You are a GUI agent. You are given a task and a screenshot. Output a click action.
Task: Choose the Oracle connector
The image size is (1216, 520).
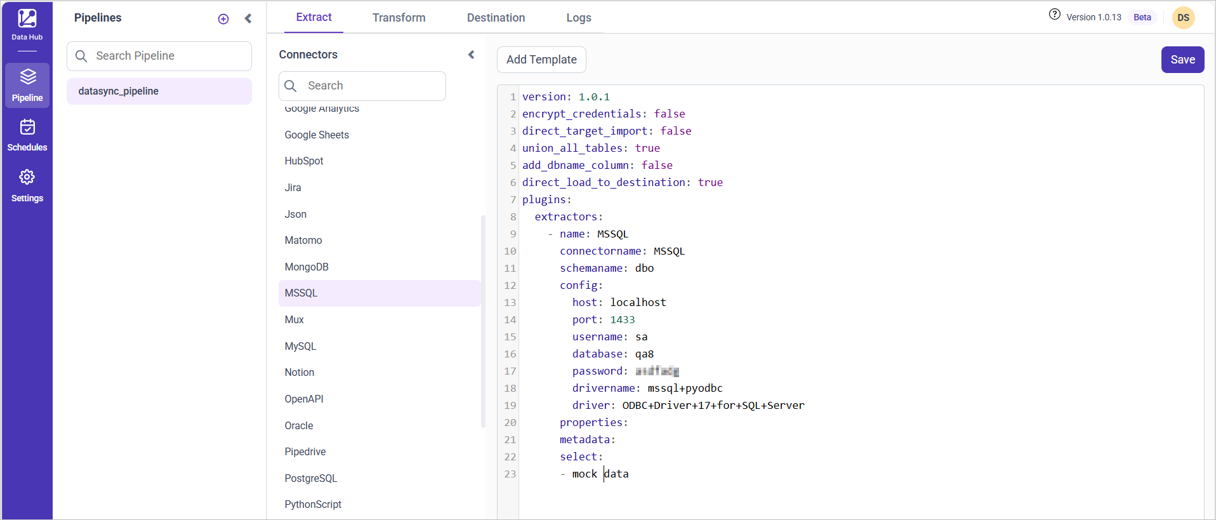pos(299,426)
